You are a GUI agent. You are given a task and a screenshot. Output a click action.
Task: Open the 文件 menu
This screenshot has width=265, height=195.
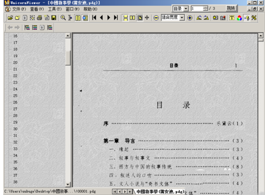[x=19, y=9]
